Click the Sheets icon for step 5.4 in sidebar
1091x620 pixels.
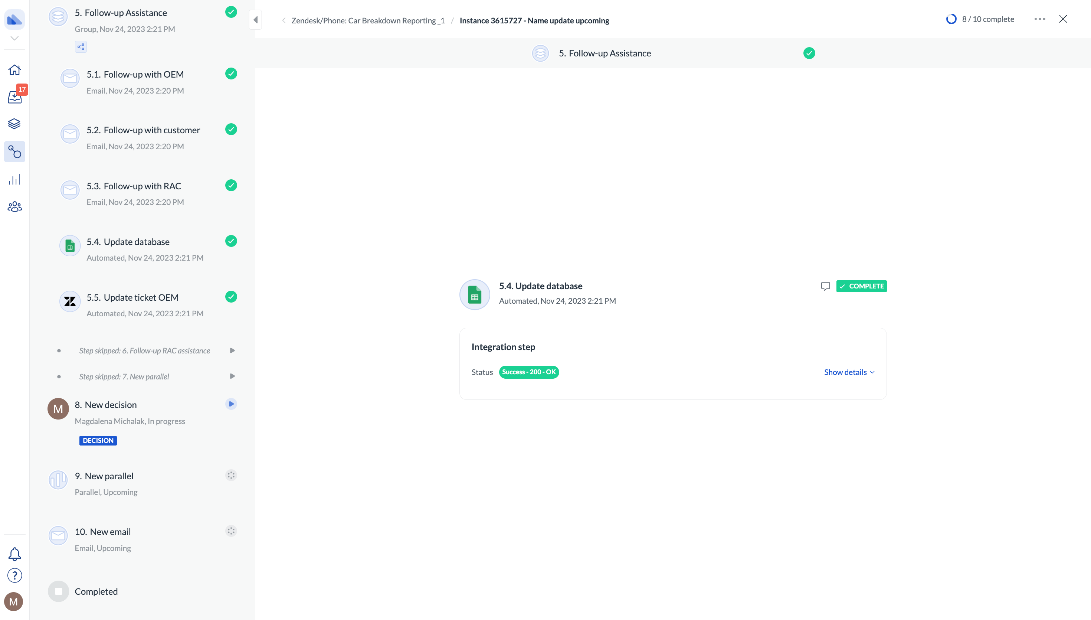click(x=70, y=246)
